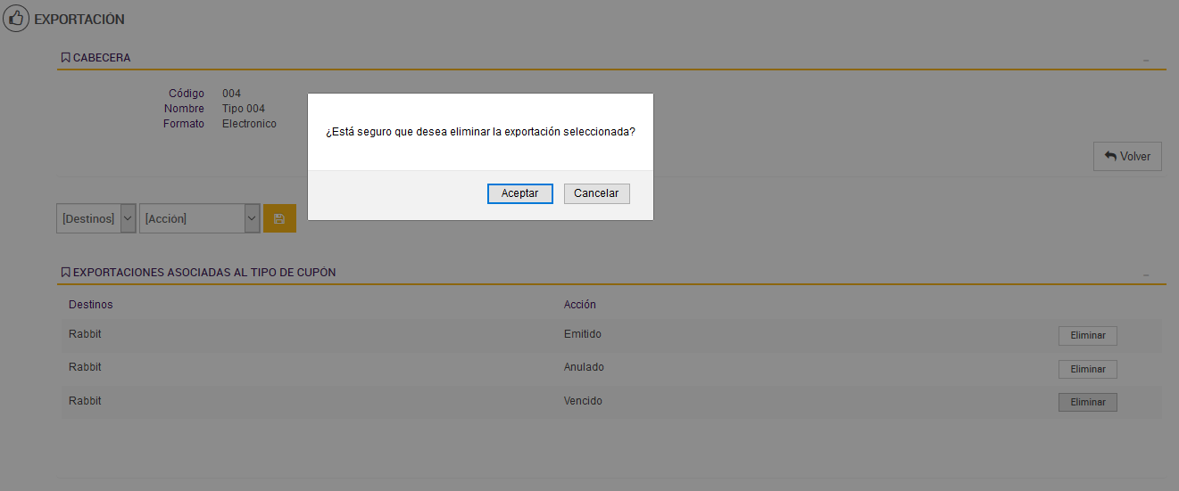Screen dimensions: 1179x491
Task: Click the Volver back button
Action: [1127, 156]
